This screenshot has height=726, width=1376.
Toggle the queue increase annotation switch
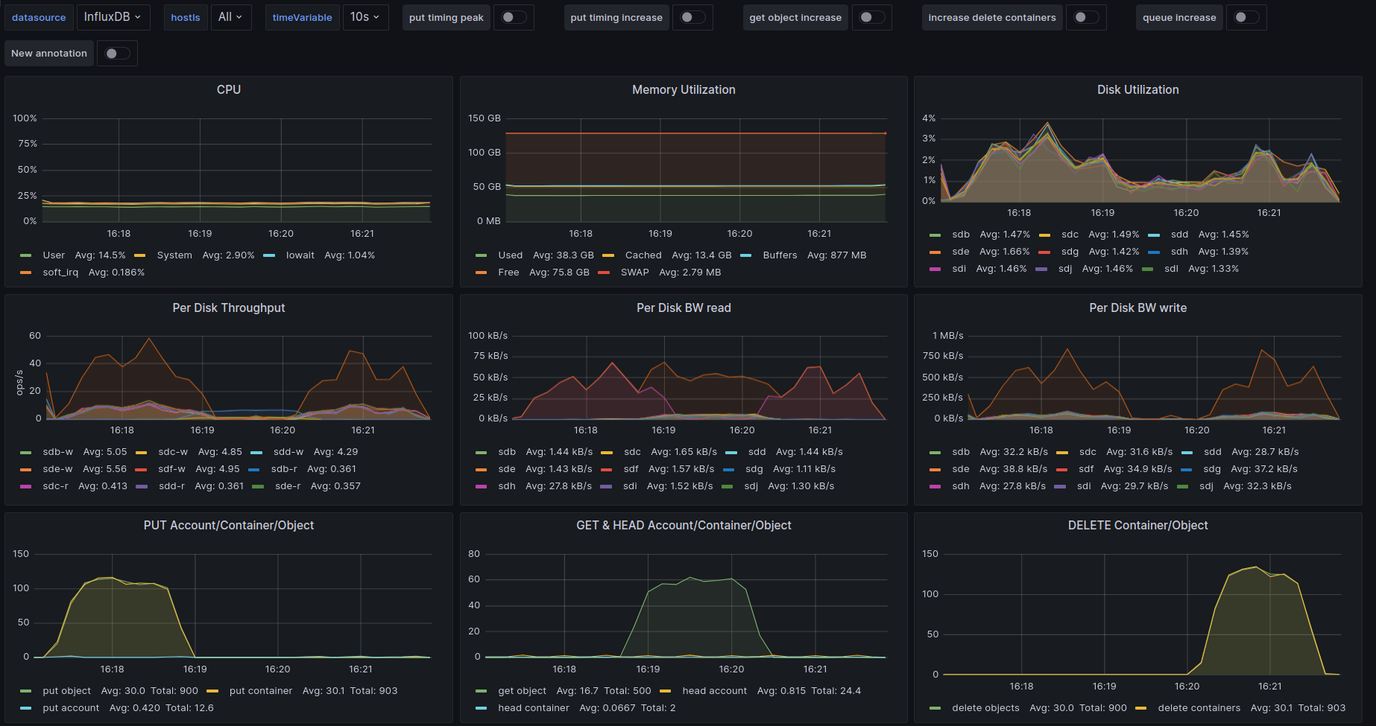(x=1246, y=17)
